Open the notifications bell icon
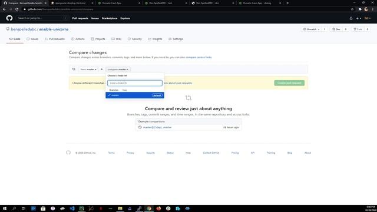 [351, 18]
